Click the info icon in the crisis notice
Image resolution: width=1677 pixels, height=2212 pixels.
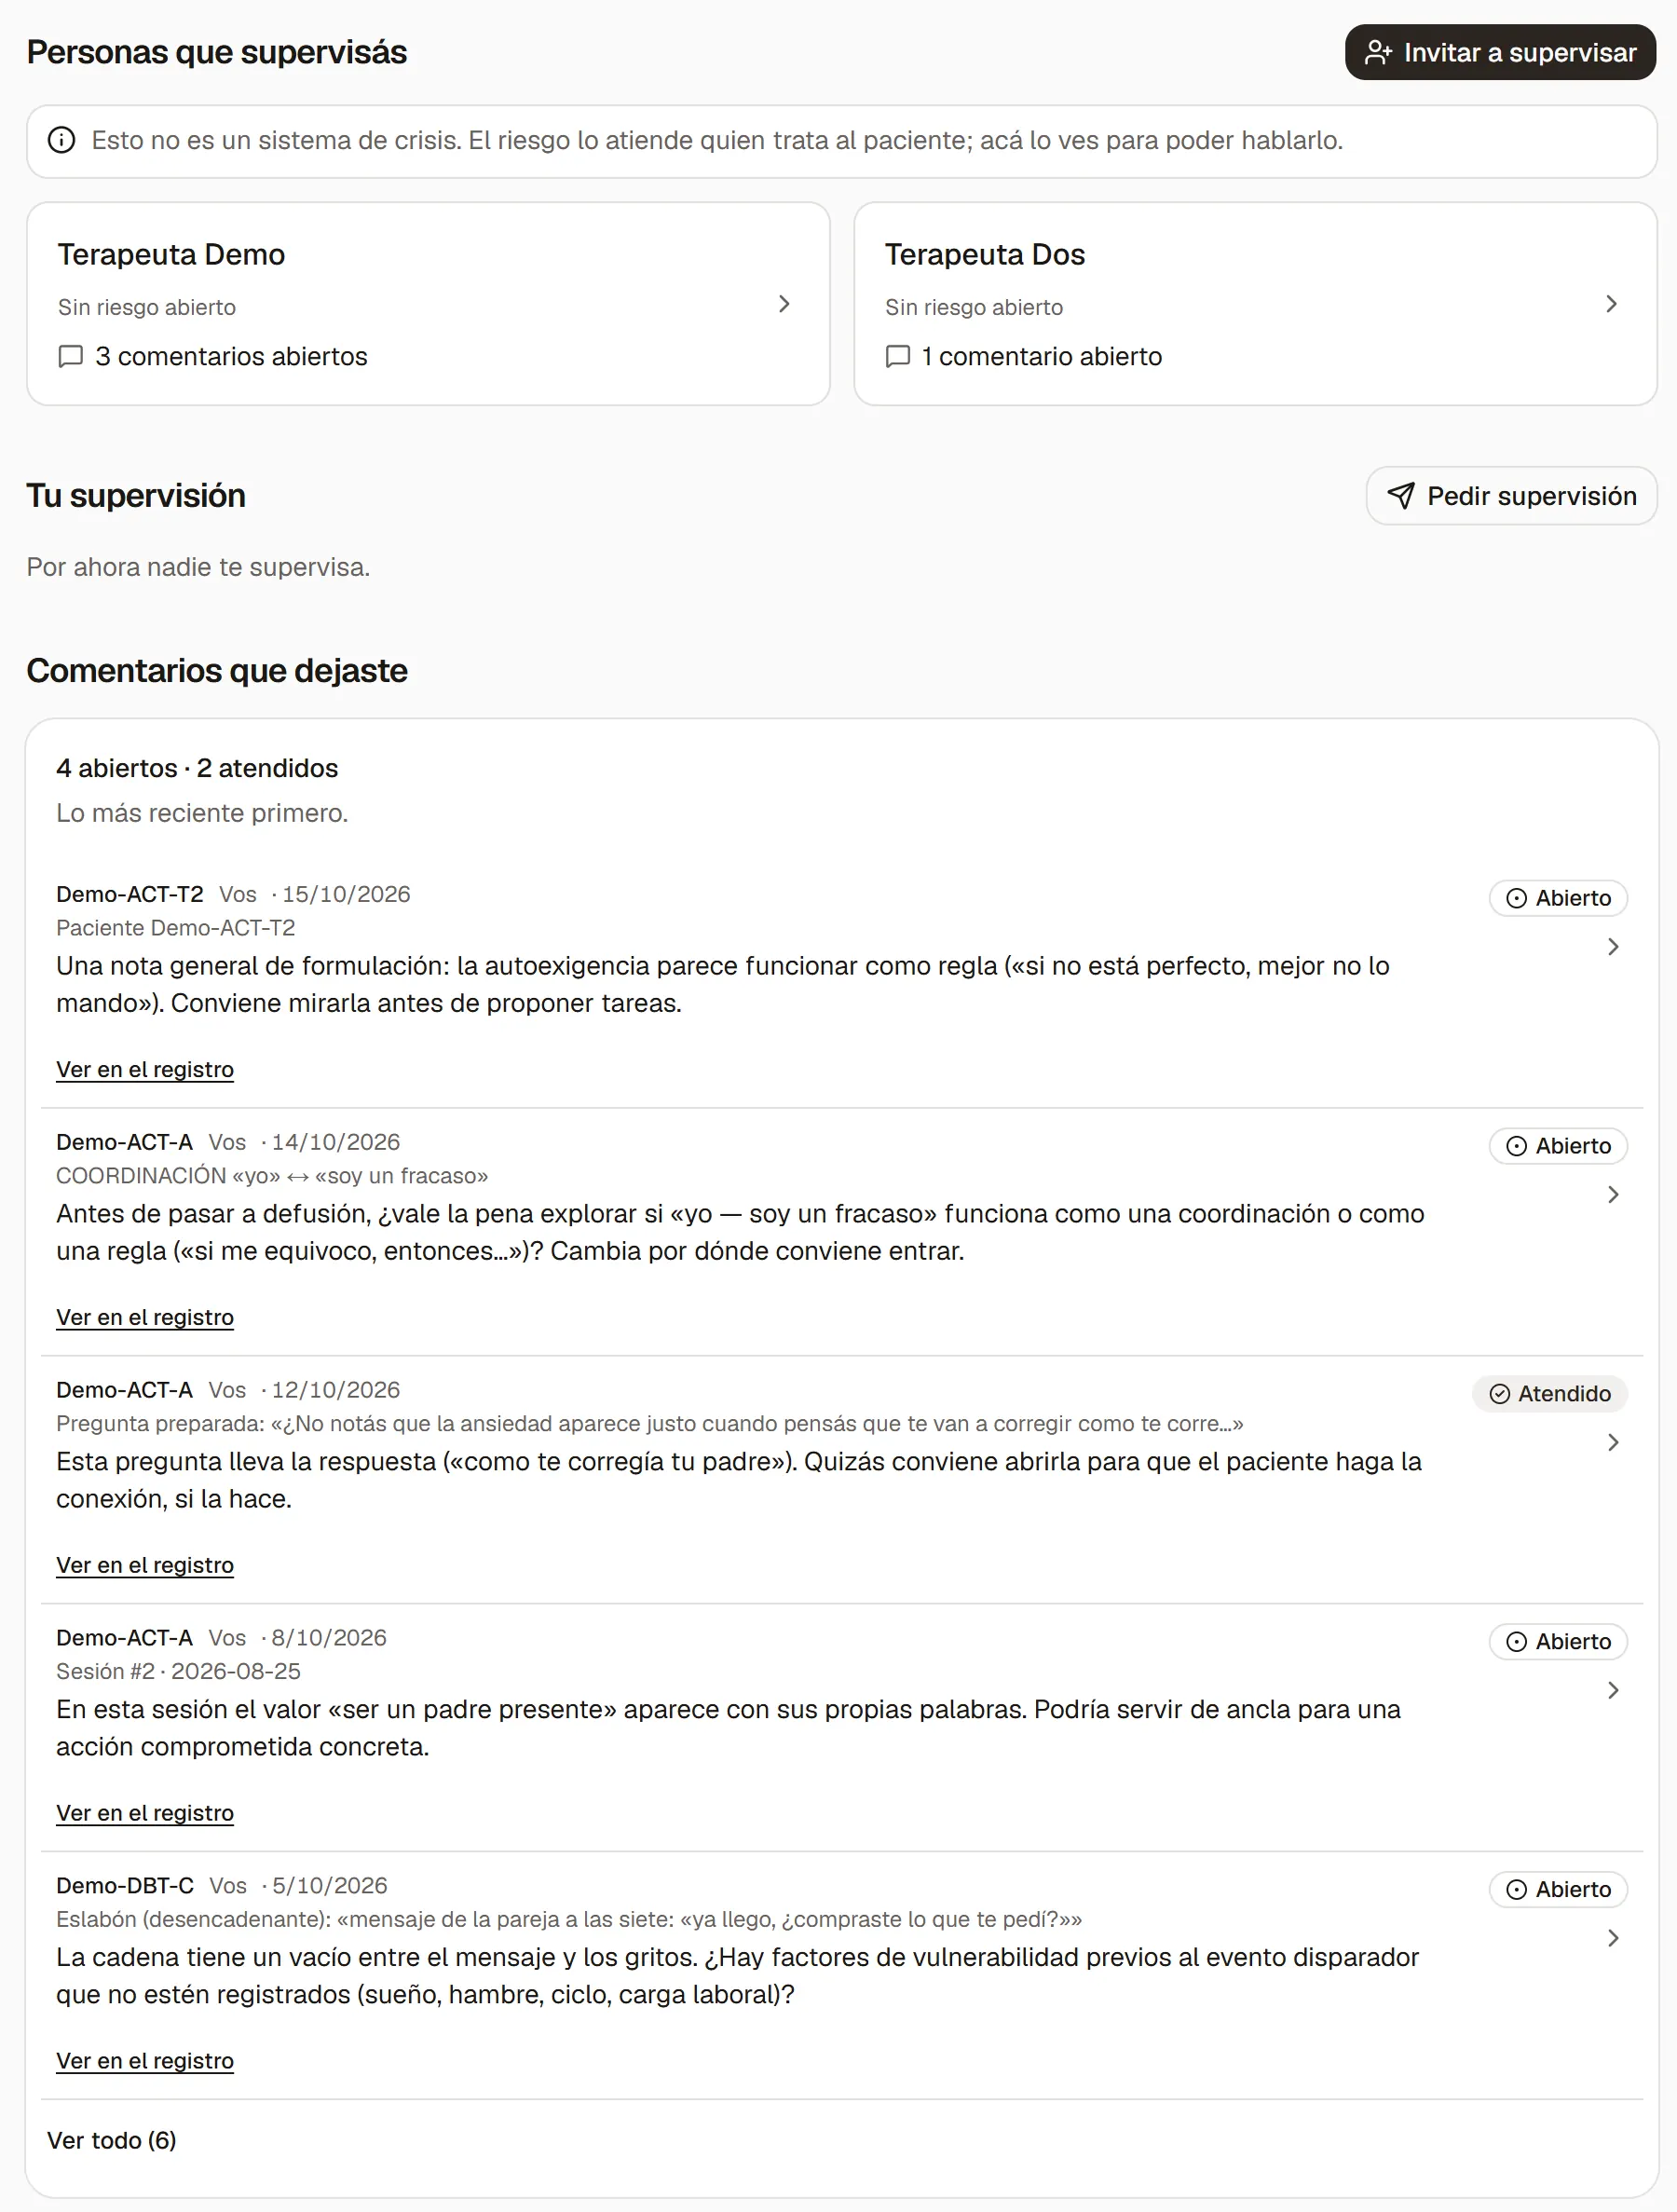pos(61,140)
